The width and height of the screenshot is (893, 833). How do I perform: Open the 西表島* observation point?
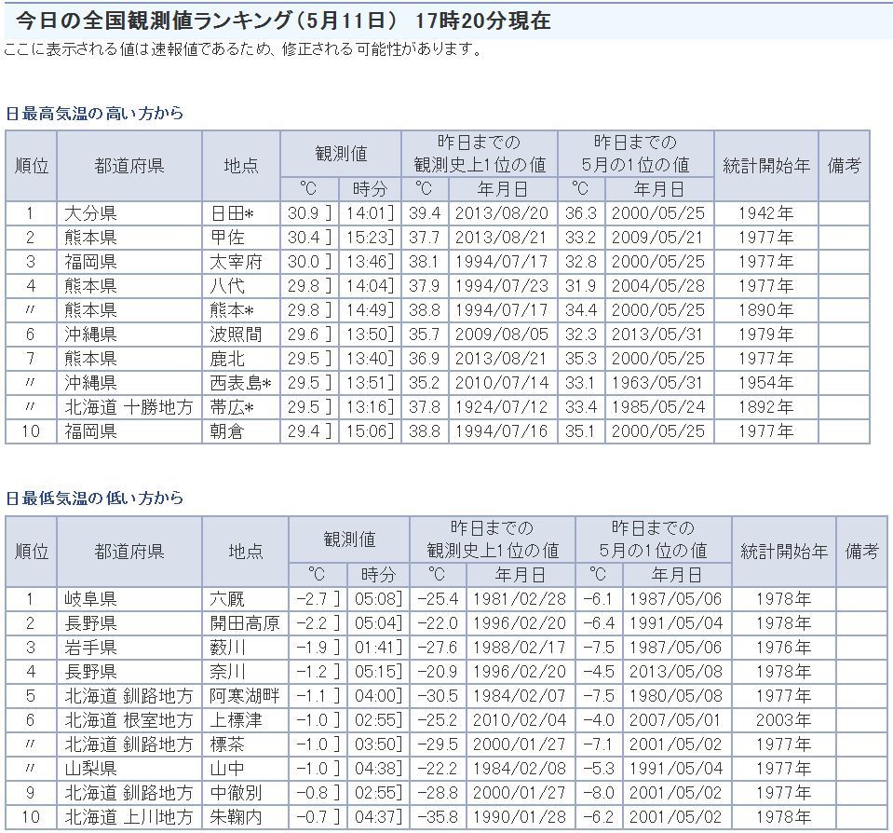240,383
